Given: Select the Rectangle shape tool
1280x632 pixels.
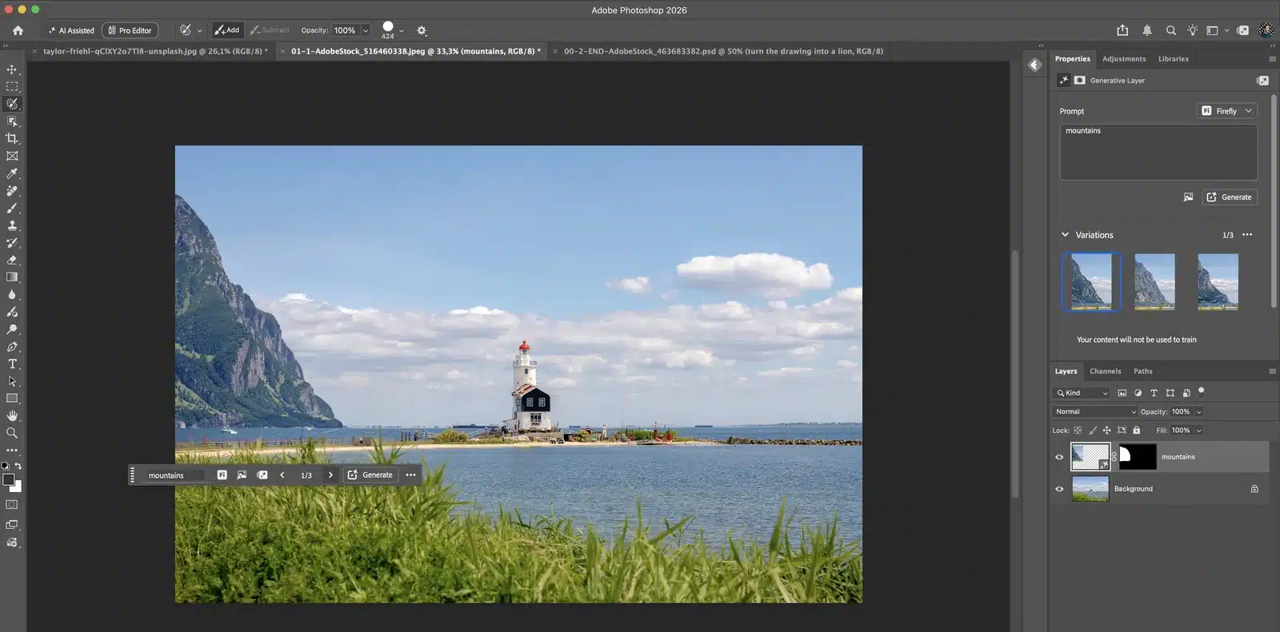Looking at the screenshot, I should (12, 398).
